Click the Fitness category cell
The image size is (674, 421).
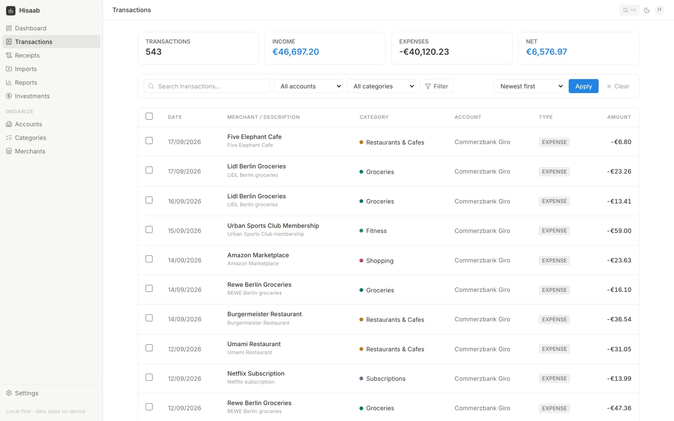coord(373,231)
